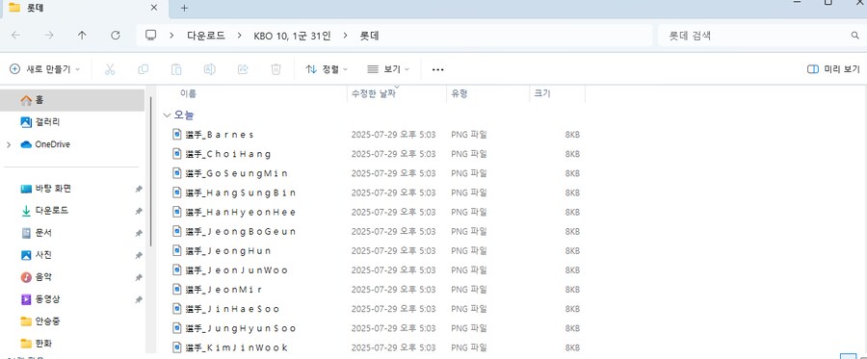Click the Paste clipboard icon
This screenshot has width=867, height=359.
[176, 69]
